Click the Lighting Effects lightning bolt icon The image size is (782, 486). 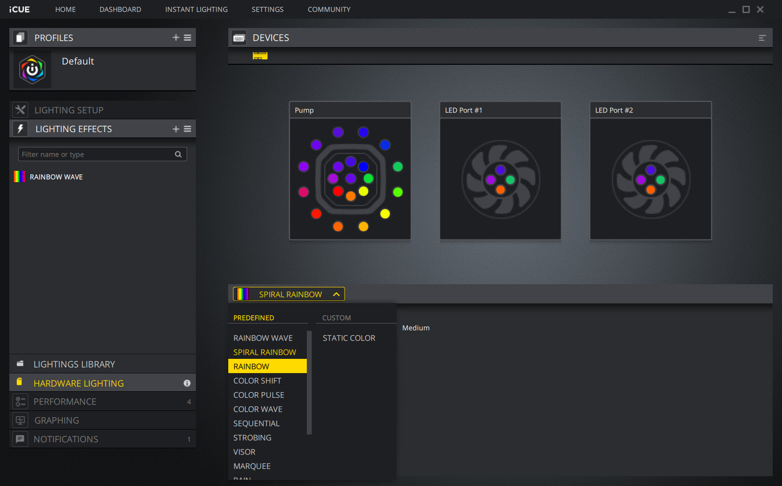coord(20,129)
